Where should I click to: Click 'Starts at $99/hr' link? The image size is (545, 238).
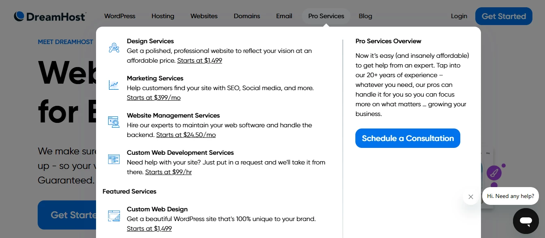tap(169, 172)
